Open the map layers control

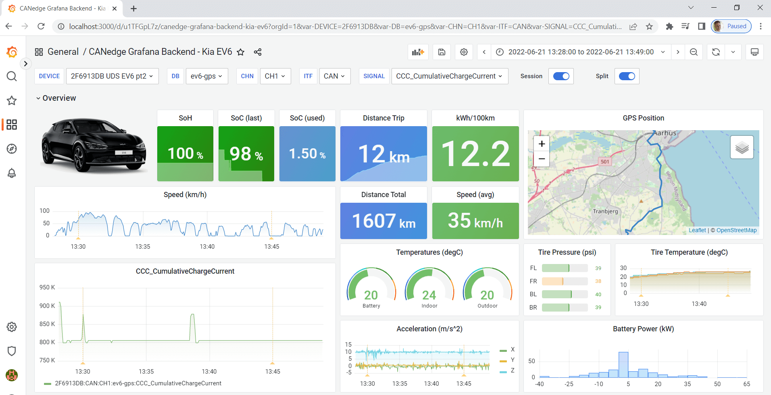(x=742, y=147)
